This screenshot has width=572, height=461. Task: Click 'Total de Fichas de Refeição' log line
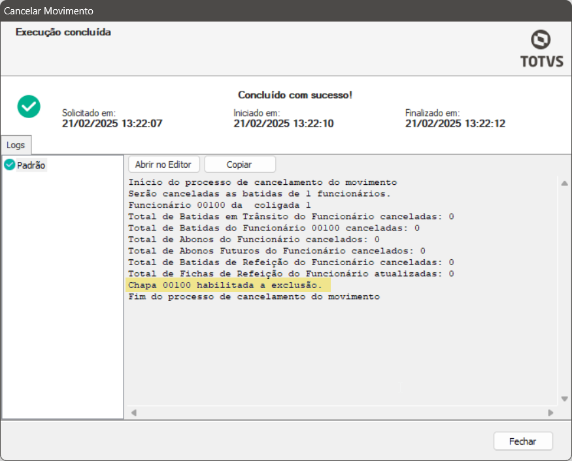[291, 274]
